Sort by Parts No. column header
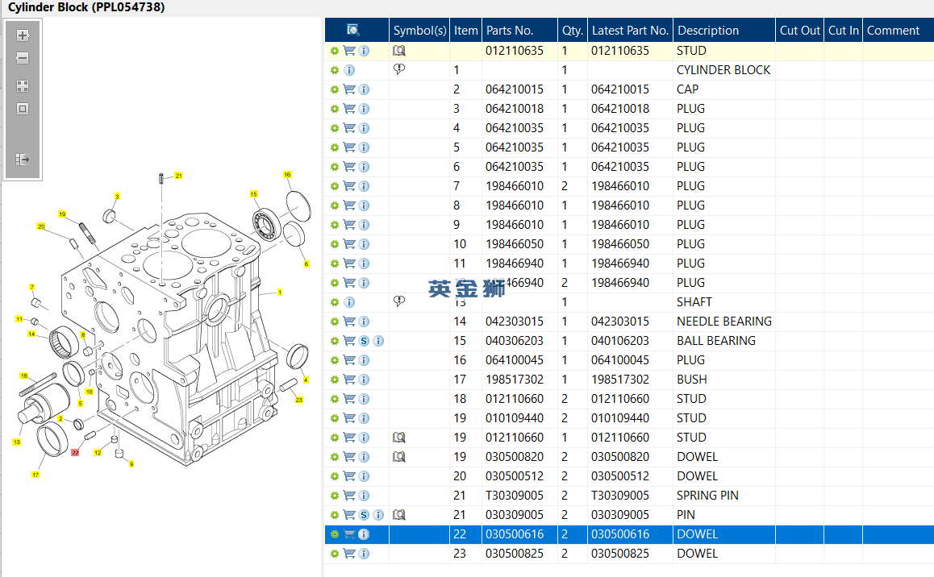Image resolution: width=934 pixels, height=577 pixels. pyautogui.click(x=510, y=31)
